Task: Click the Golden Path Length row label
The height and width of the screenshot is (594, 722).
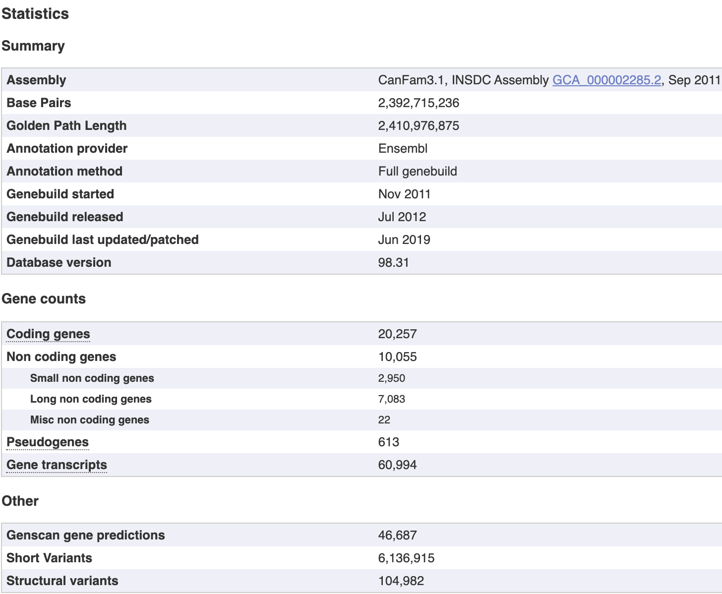Action: 66,125
